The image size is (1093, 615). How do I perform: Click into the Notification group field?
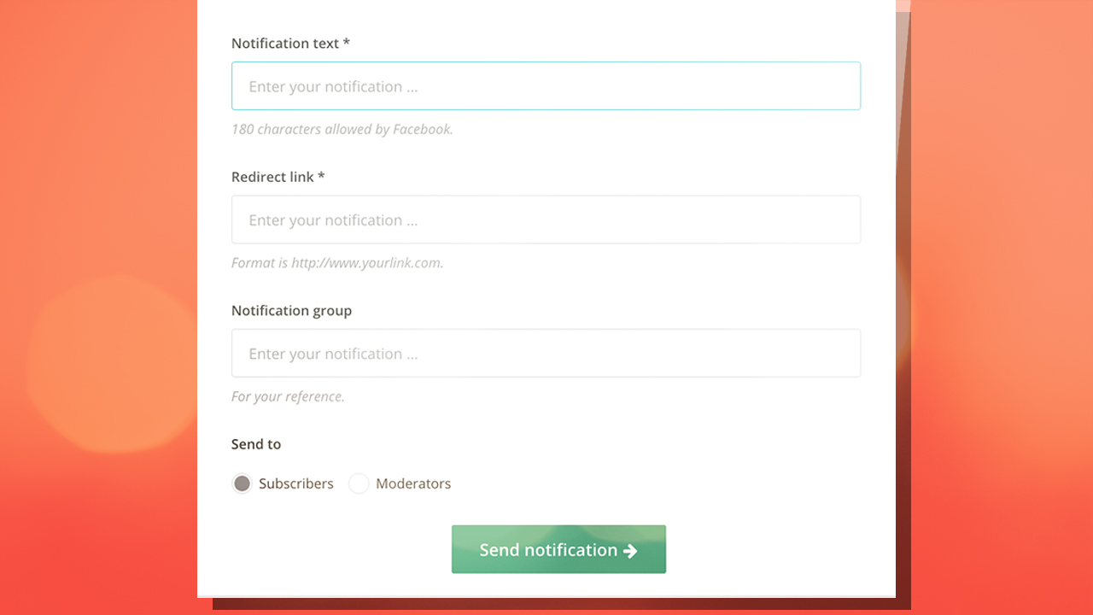coord(546,353)
